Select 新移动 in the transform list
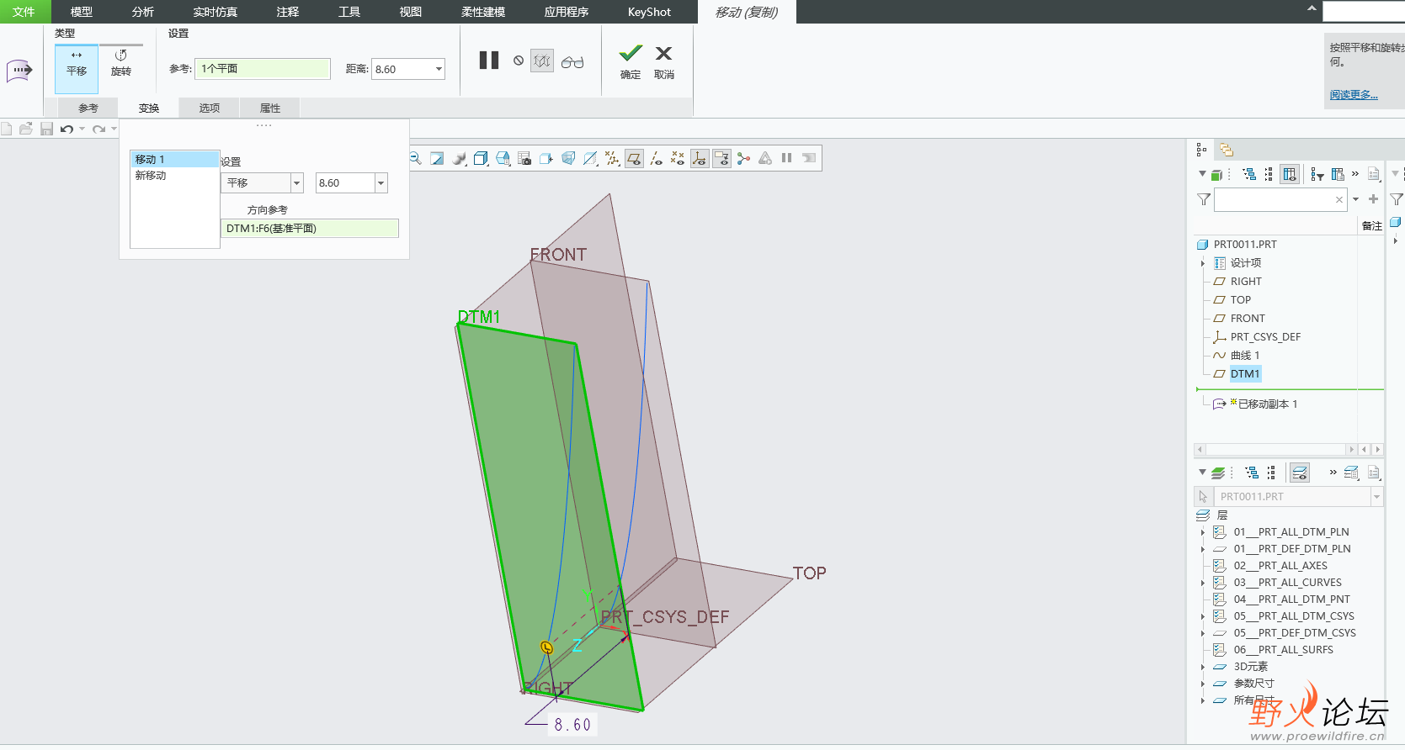This screenshot has height=750, width=1405. tap(174, 175)
